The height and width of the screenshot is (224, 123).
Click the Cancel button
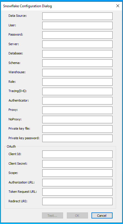pos(102,216)
